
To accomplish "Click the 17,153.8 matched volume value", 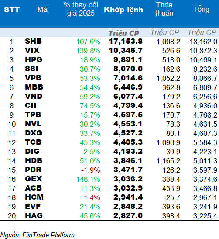I will coord(126,42).
